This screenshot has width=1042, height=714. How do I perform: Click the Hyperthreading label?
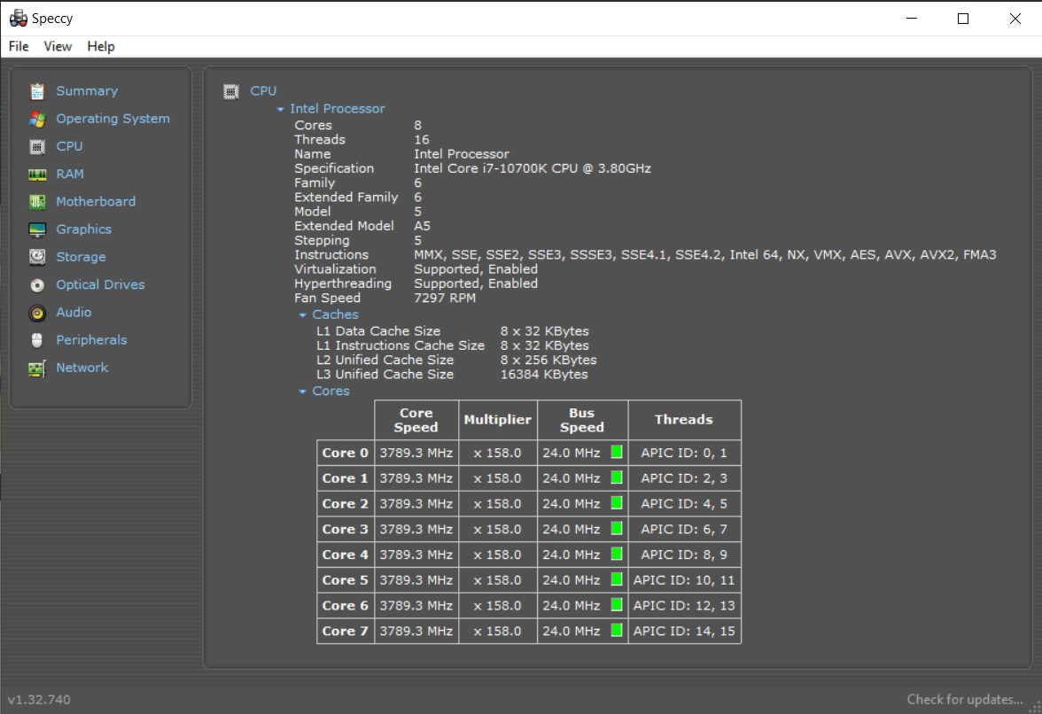point(343,283)
